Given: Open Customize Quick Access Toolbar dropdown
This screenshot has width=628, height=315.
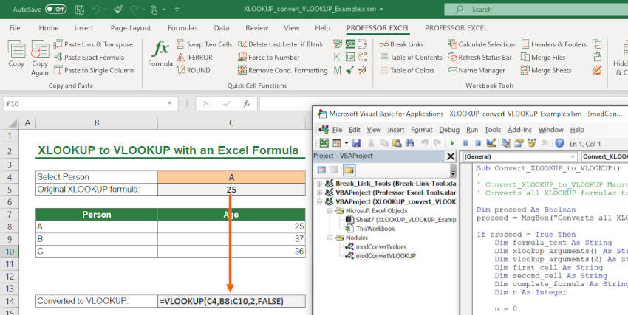Looking at the screenshot, I should pyautogui.click(x=177, y=9).
